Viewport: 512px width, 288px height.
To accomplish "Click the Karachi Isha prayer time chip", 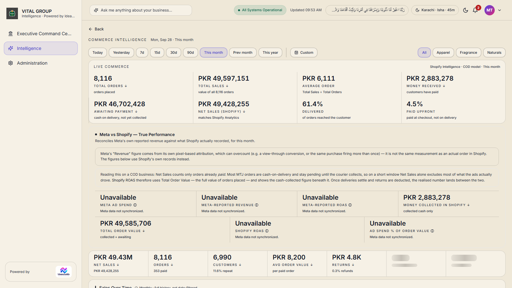I will (435, 10).
